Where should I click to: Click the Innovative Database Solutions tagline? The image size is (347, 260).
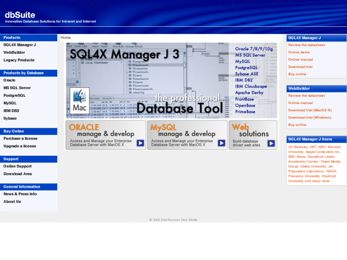[51, 21]
